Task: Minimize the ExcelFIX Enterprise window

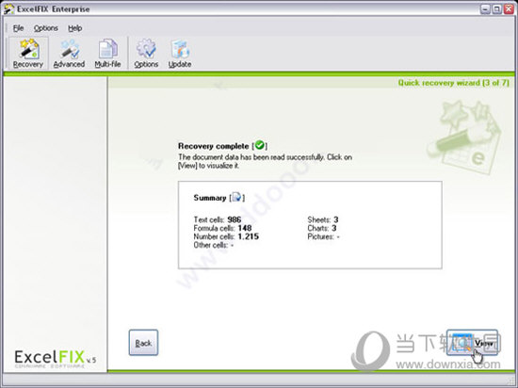Action: pyautogui.click(x=485, y=9)
